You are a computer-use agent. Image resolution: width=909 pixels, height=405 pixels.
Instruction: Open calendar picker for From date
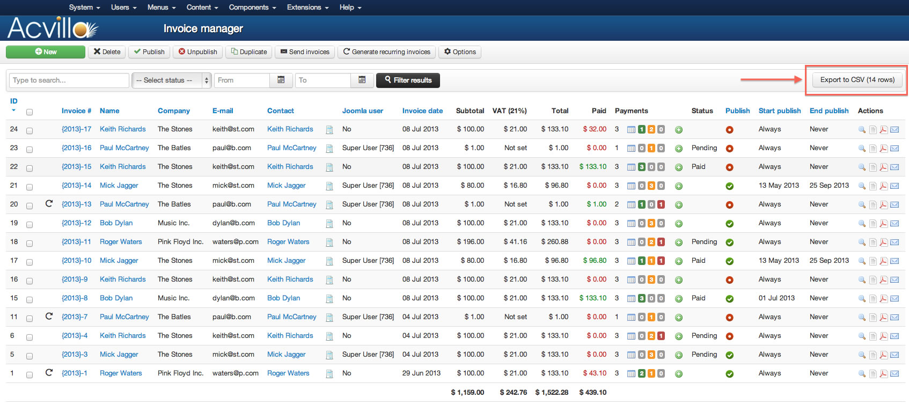(281, 80)
